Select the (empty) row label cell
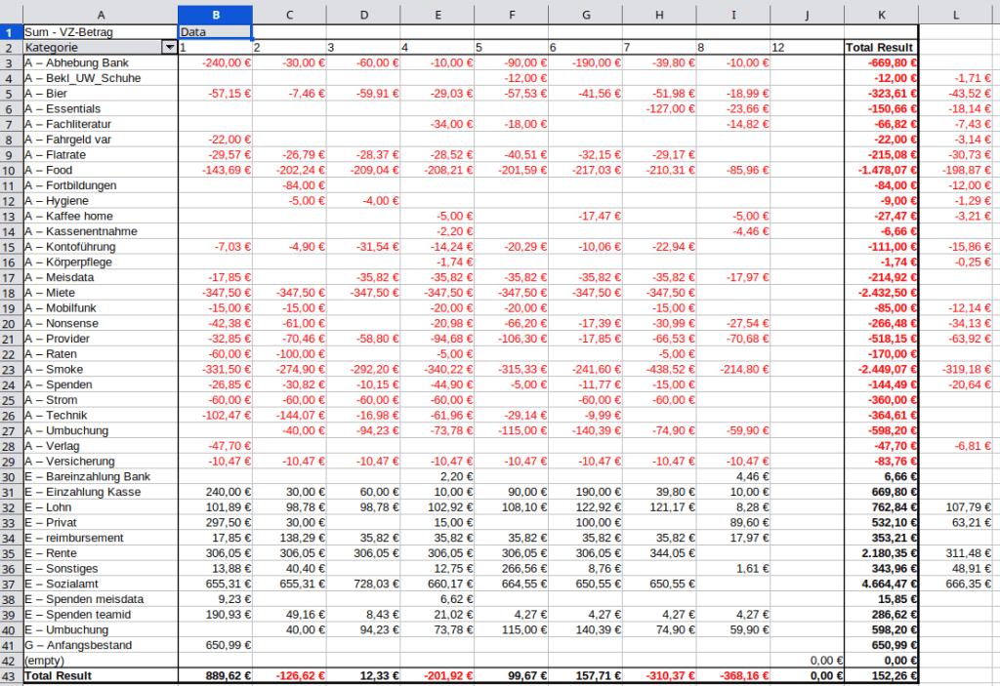 [x=100, y=661]
